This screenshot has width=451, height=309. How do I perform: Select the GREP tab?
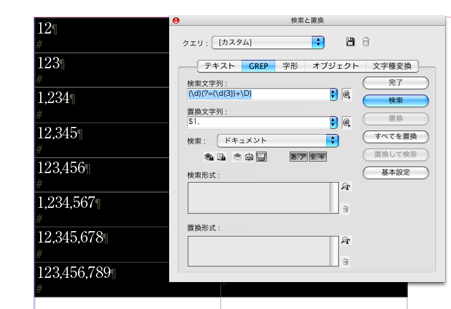tap(258, 66)
